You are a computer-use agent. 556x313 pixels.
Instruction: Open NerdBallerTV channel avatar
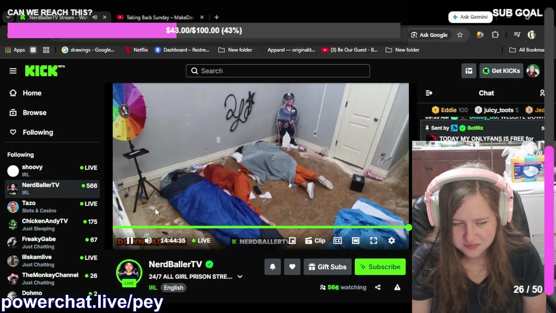(129, 272)
